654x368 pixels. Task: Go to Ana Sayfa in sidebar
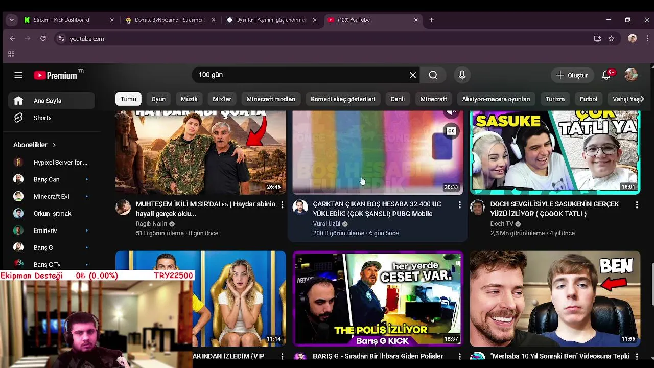click(x=52, y=101)
